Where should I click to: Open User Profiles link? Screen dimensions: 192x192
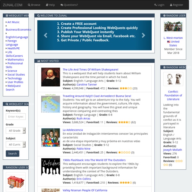[15, 82]
